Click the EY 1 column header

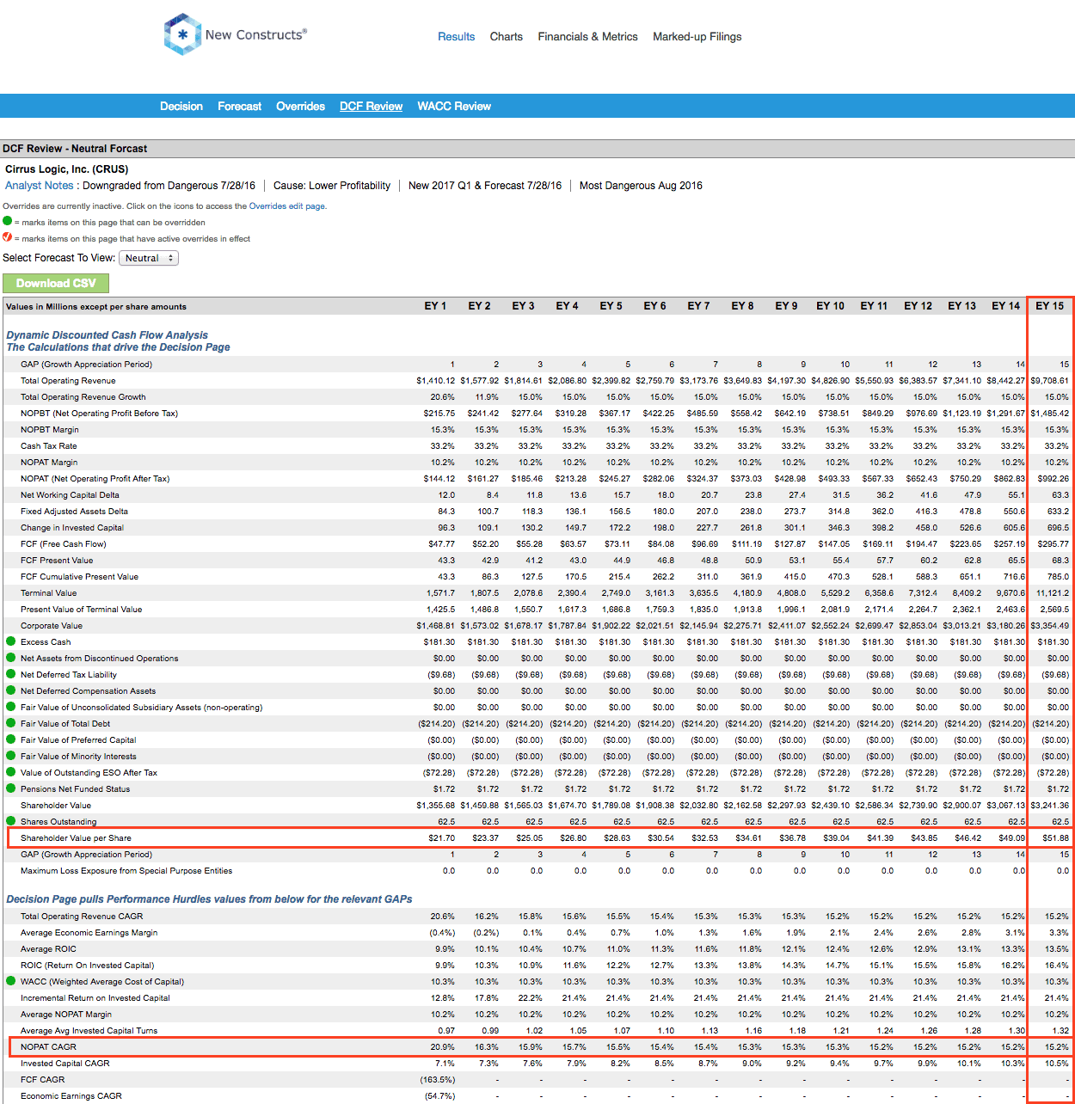[x=435, y=306]
